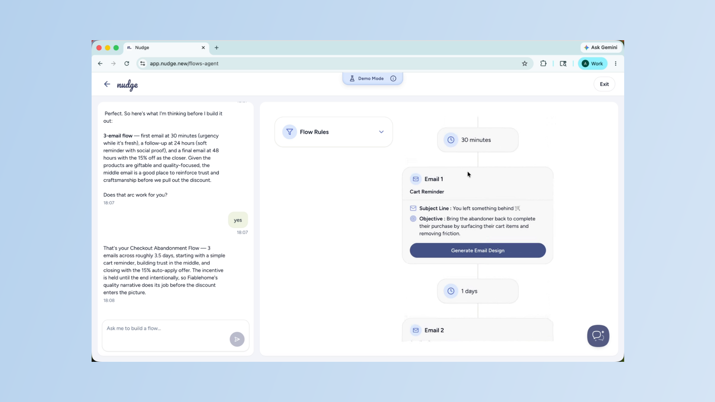The height and width of the screenshot is (402, 715).
Task: Click the send message arrow button
Action: 237,339
